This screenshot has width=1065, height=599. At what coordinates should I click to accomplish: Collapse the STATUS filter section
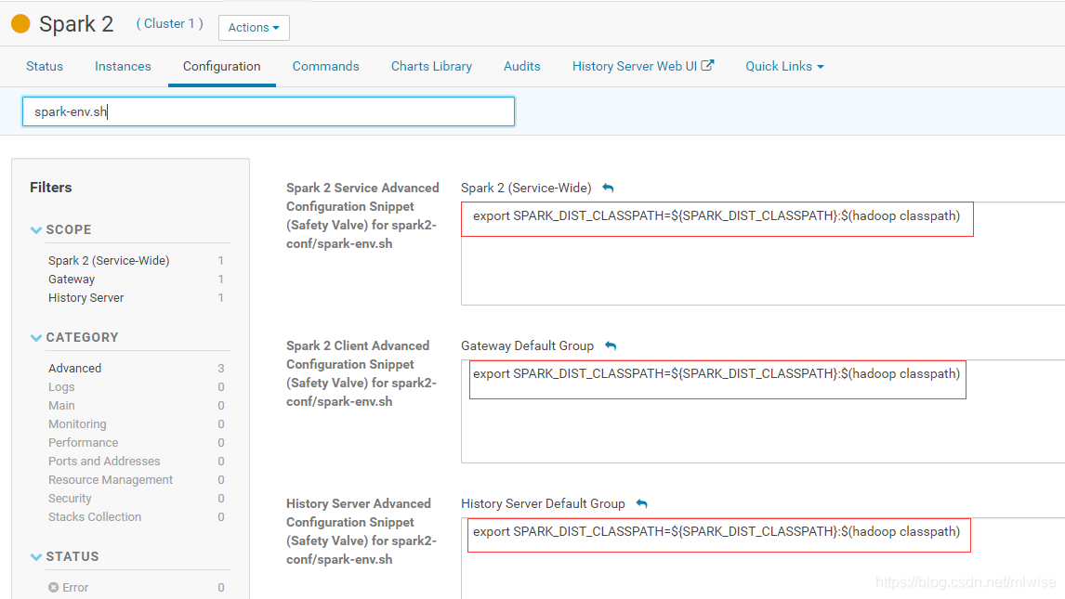35,556
